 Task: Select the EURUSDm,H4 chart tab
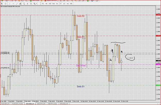[30, 104]
